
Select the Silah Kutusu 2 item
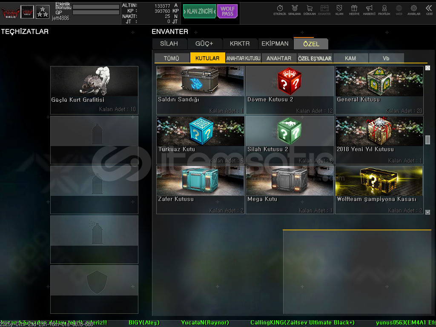[x=290, y=140]
